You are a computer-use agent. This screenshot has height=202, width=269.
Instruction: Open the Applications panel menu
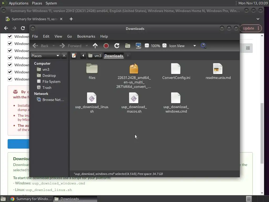point(19,3)
